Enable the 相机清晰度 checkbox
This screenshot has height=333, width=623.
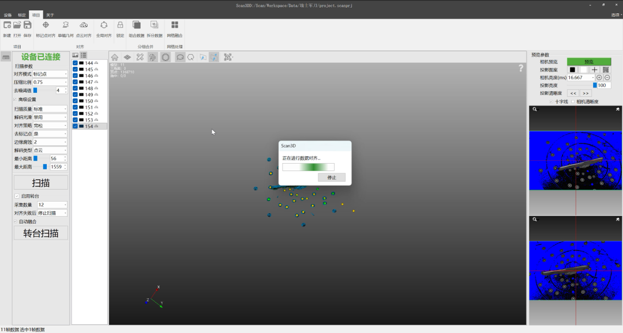[573, 101]
